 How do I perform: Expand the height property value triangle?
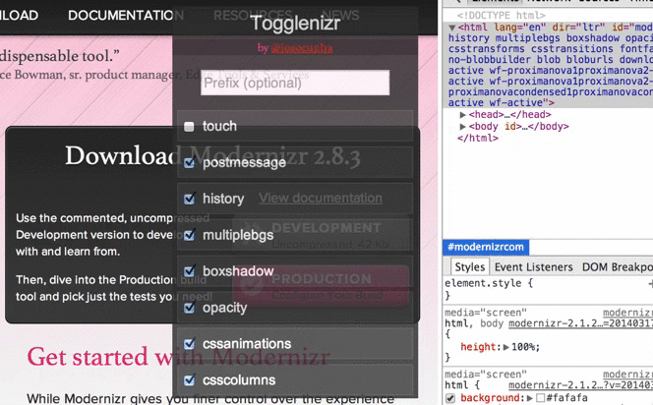click(x=506, y=347)
